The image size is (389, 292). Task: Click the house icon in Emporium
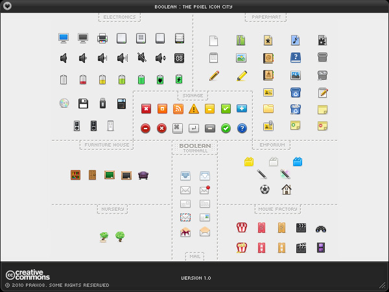click(286, 189)
